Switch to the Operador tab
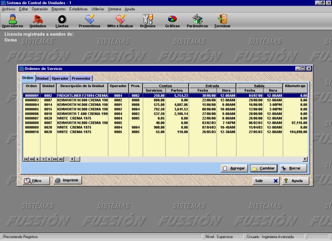The width and height of the screenshot is (332, 241). 60,78
